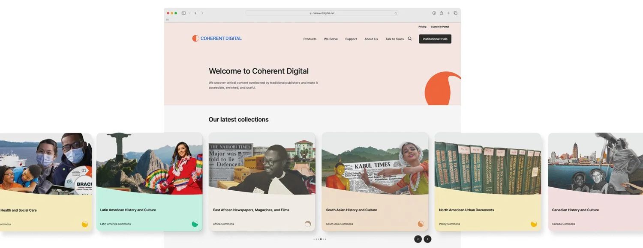Click the yellow Health and Social Care icon

tap(85, 224)
